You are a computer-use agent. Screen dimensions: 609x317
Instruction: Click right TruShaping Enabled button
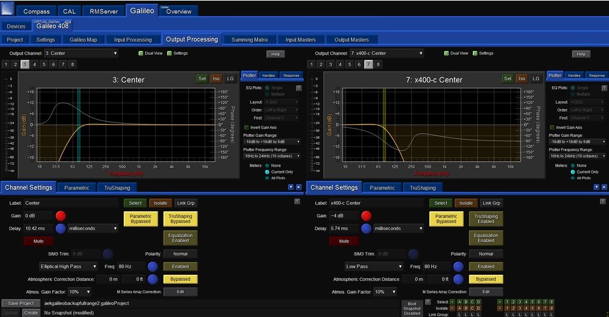[x=486, y=219]
